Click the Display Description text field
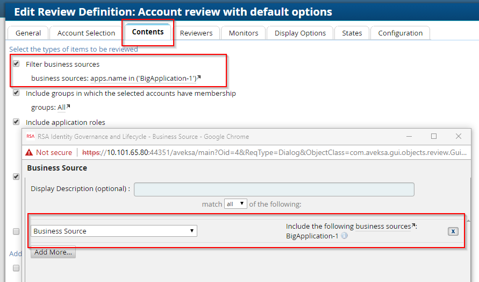Screen dimensions: 479x282 (x=274, y=189)
